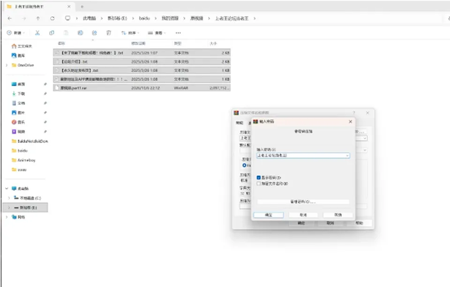Open the archive name dropdown in back dialog
Screen dimensions: 450x287
click(365, 139)
